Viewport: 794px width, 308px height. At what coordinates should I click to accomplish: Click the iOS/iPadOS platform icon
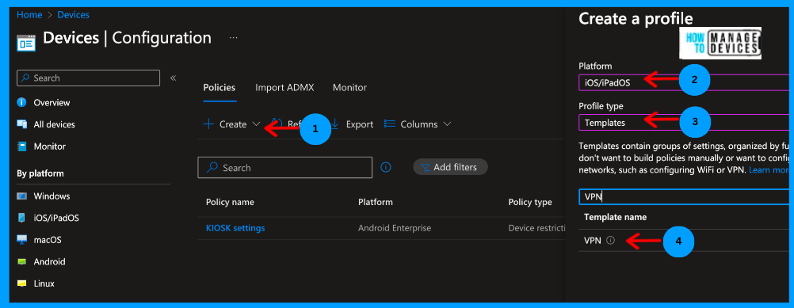(21, 218)
